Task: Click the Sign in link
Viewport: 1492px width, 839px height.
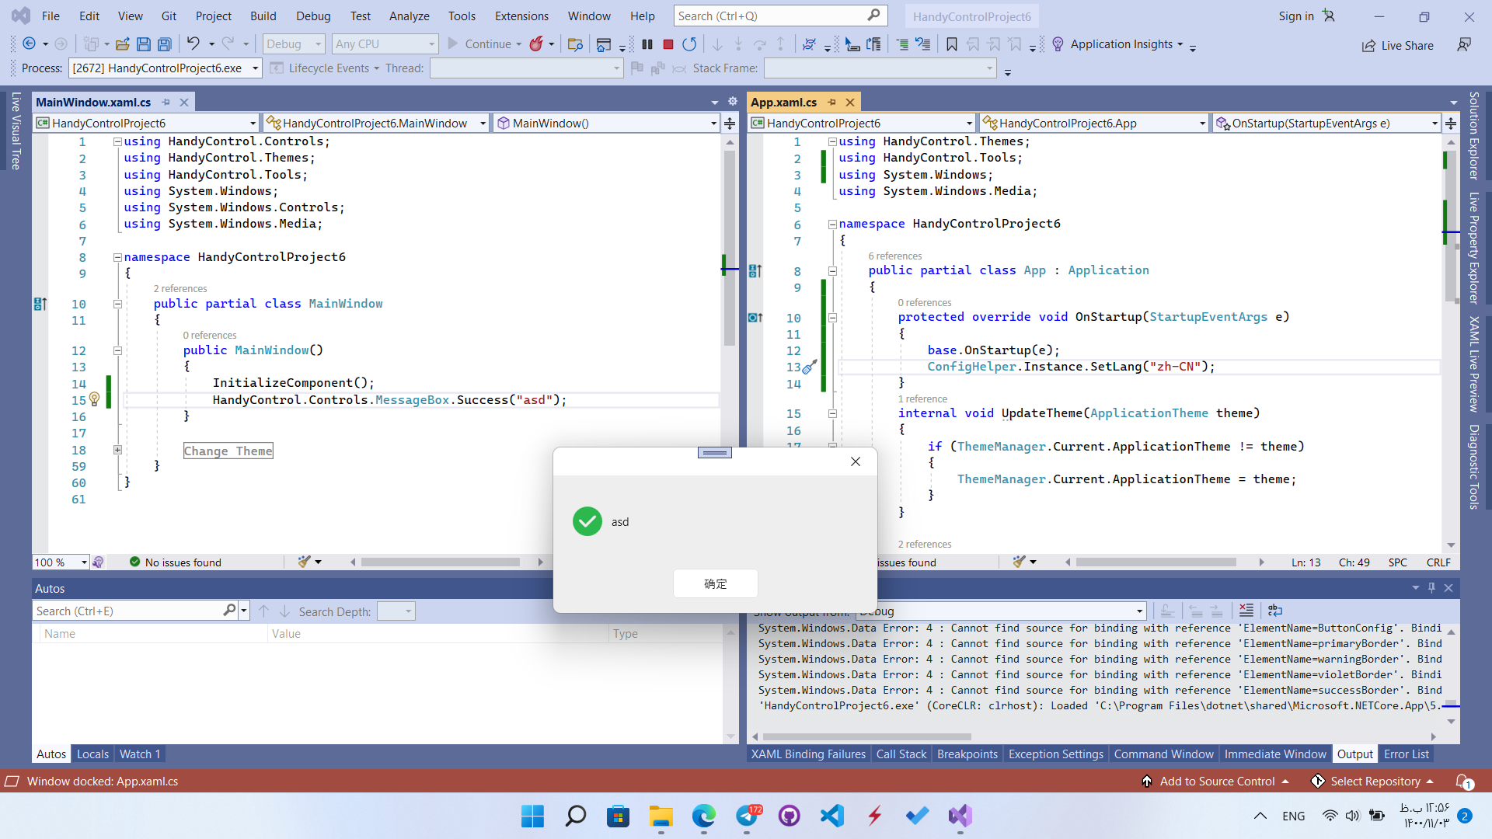Action: click(x=1296, y=16)
